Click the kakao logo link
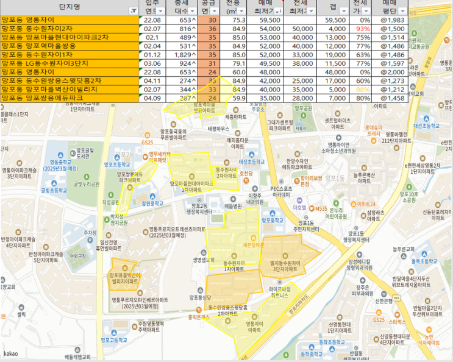 (11, 353)
